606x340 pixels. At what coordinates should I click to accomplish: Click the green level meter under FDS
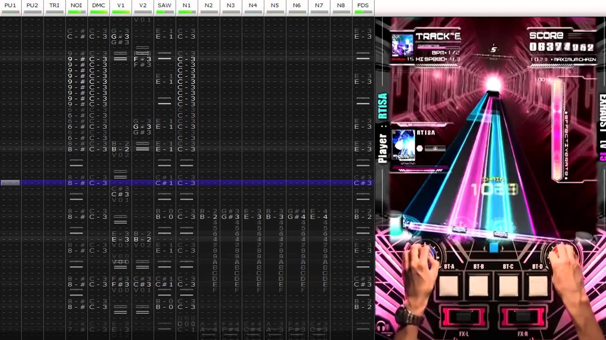point(363,11)
